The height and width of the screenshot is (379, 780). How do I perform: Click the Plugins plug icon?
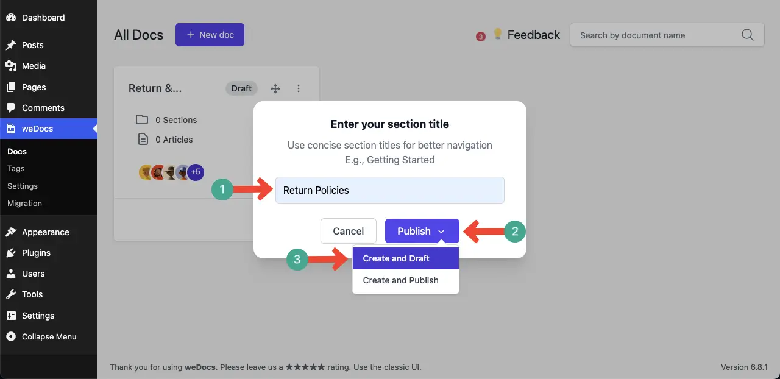tap(11, 253)
